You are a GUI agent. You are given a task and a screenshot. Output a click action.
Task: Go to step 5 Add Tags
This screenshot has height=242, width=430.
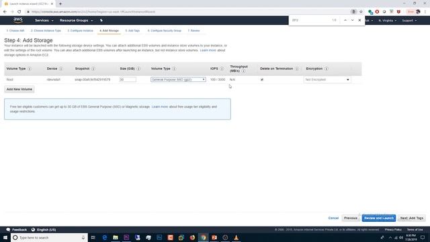tap(132, 31)
